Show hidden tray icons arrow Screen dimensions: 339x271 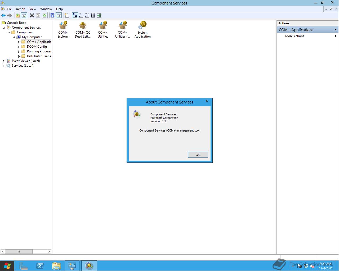pyautogui.click(x=293, y=267)
